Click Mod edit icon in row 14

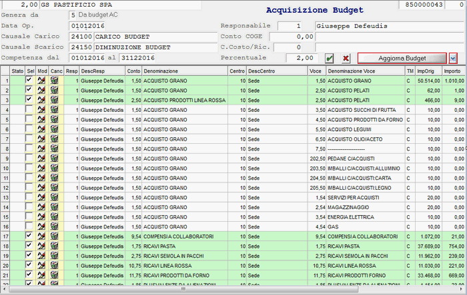pos(41,207)
